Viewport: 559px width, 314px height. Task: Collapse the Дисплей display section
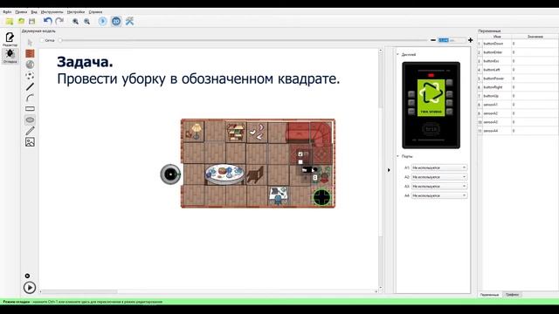[398, 54]
